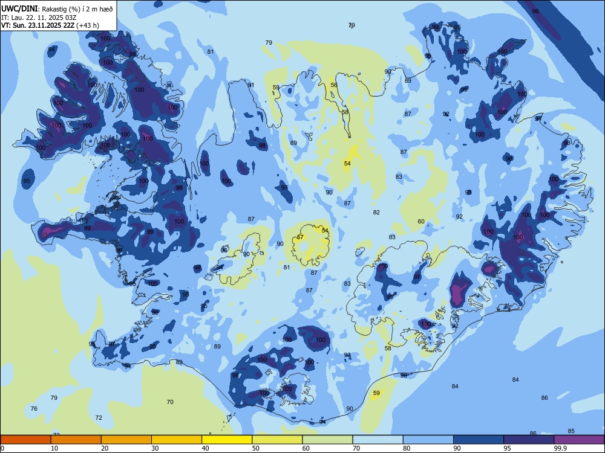Image resolution: width=605 pixels, height=453 pixels.
Task: Click the 90–95 dark blue legend swatch
Action: click(x=479, y=440)
